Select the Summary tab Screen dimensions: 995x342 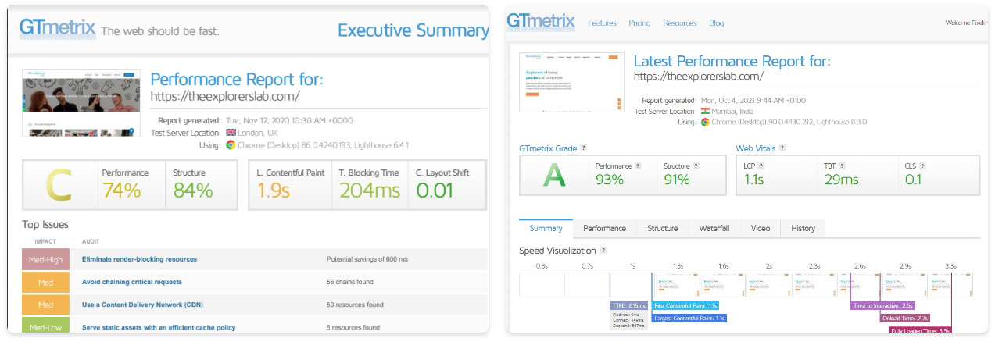coord(546,228)
